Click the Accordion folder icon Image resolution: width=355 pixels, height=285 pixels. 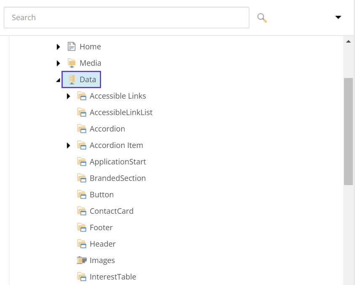(x=82, y=129)
